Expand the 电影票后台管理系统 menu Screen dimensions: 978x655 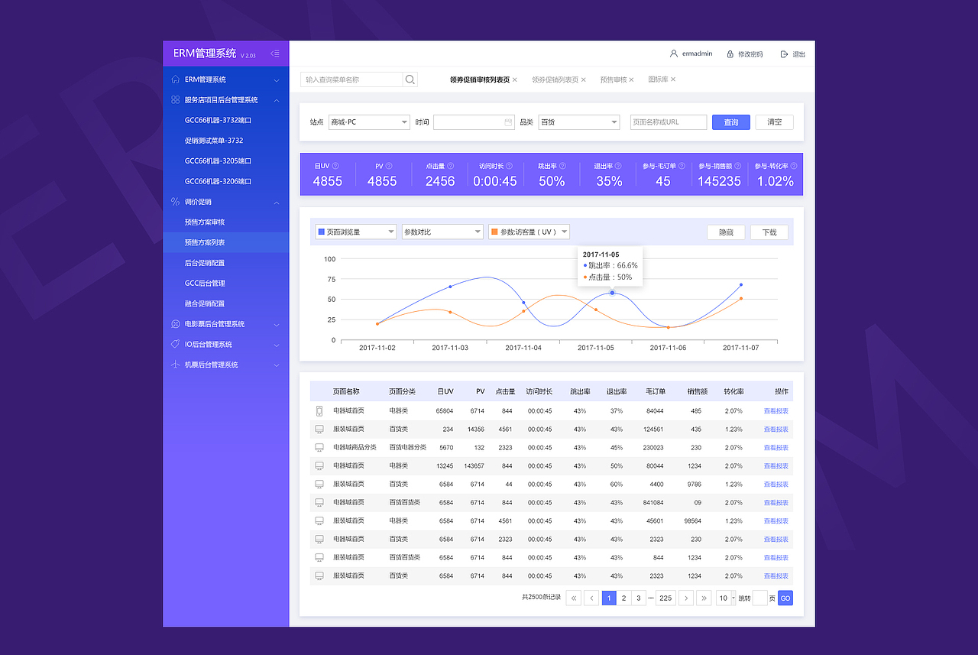[277, 324]
